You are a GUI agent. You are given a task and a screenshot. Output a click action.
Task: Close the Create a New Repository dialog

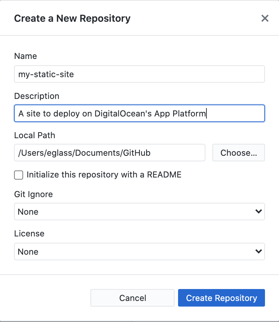[x=265, y=18]
